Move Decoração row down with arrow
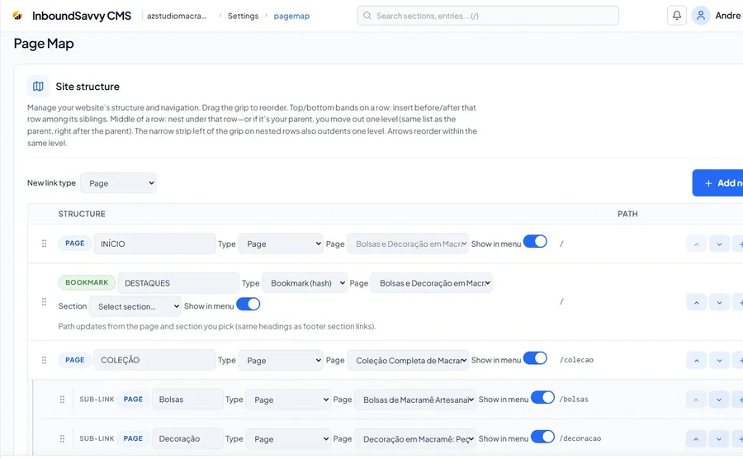This screenshot has height=459, width=743. point(719,439)
